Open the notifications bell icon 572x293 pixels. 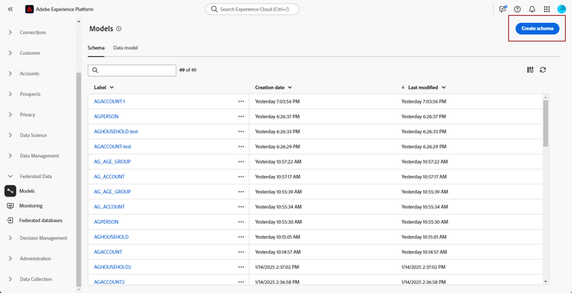point(532,9)
